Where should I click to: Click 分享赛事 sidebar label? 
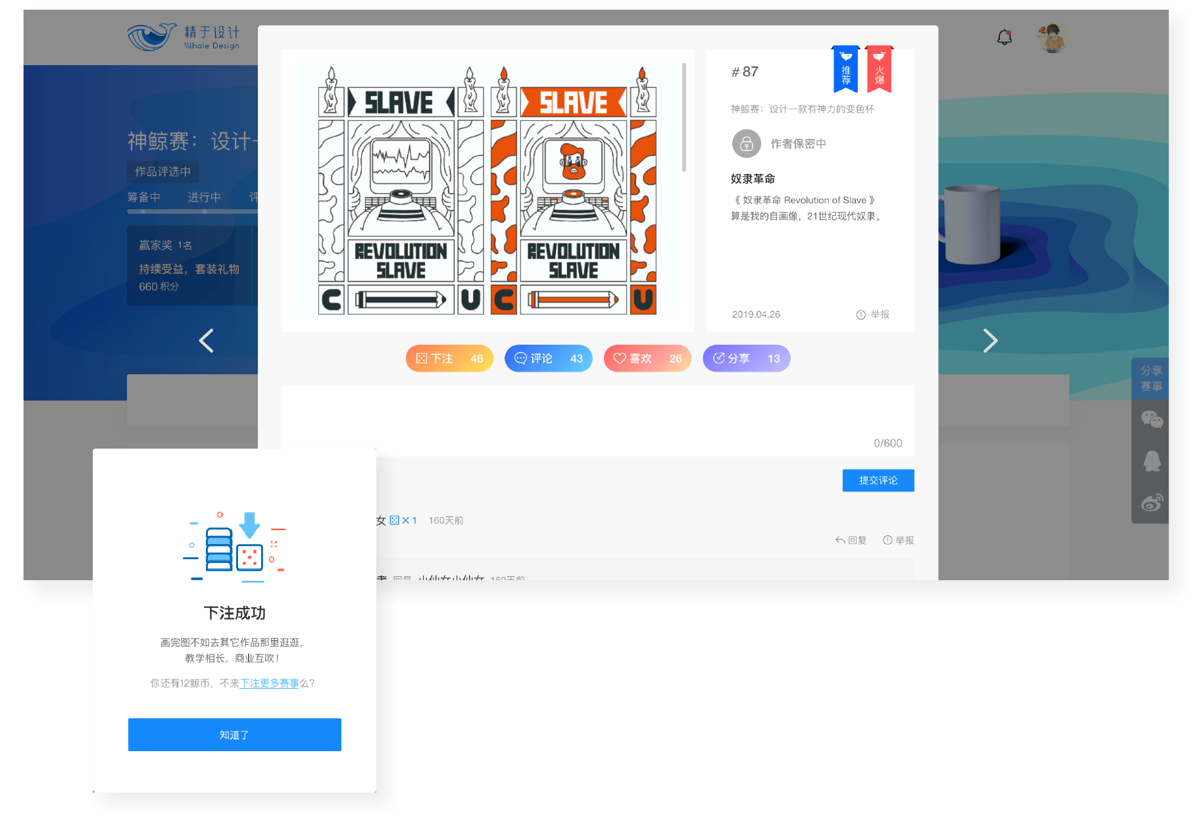pos(1151,379)
